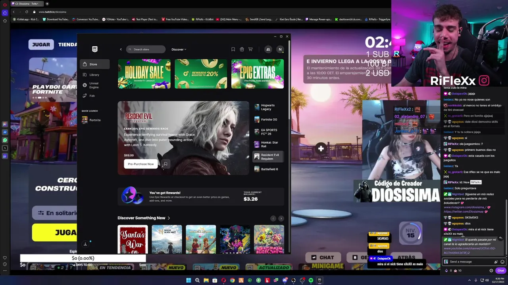Open the gift box rewards icon

click(242, 49)
